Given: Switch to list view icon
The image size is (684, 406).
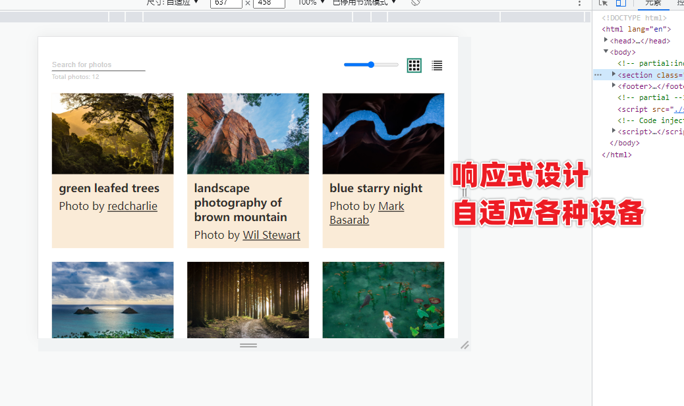Looking at the screenshot, I should pos(437,65).
